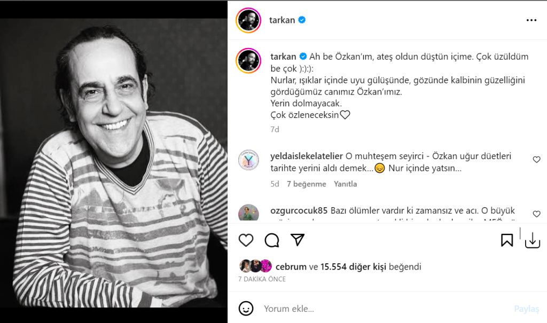Save the post with the bookmark icon
This screenshot has width=547, height=323.
pyautogui.click(x=507, y=240)
